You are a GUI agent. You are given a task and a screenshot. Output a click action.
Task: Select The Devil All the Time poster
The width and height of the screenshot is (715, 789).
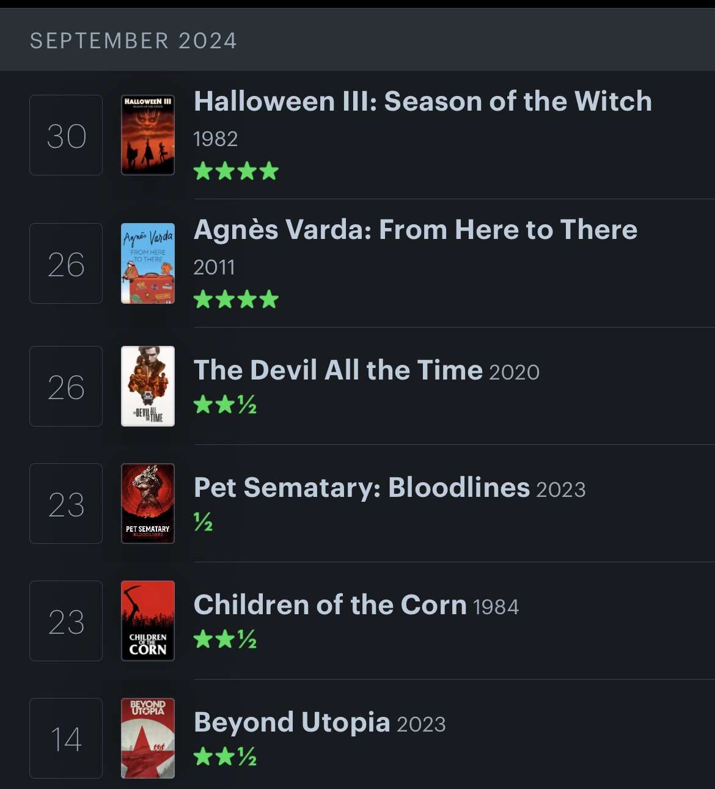pyautogui.click(x=148, y=386)
